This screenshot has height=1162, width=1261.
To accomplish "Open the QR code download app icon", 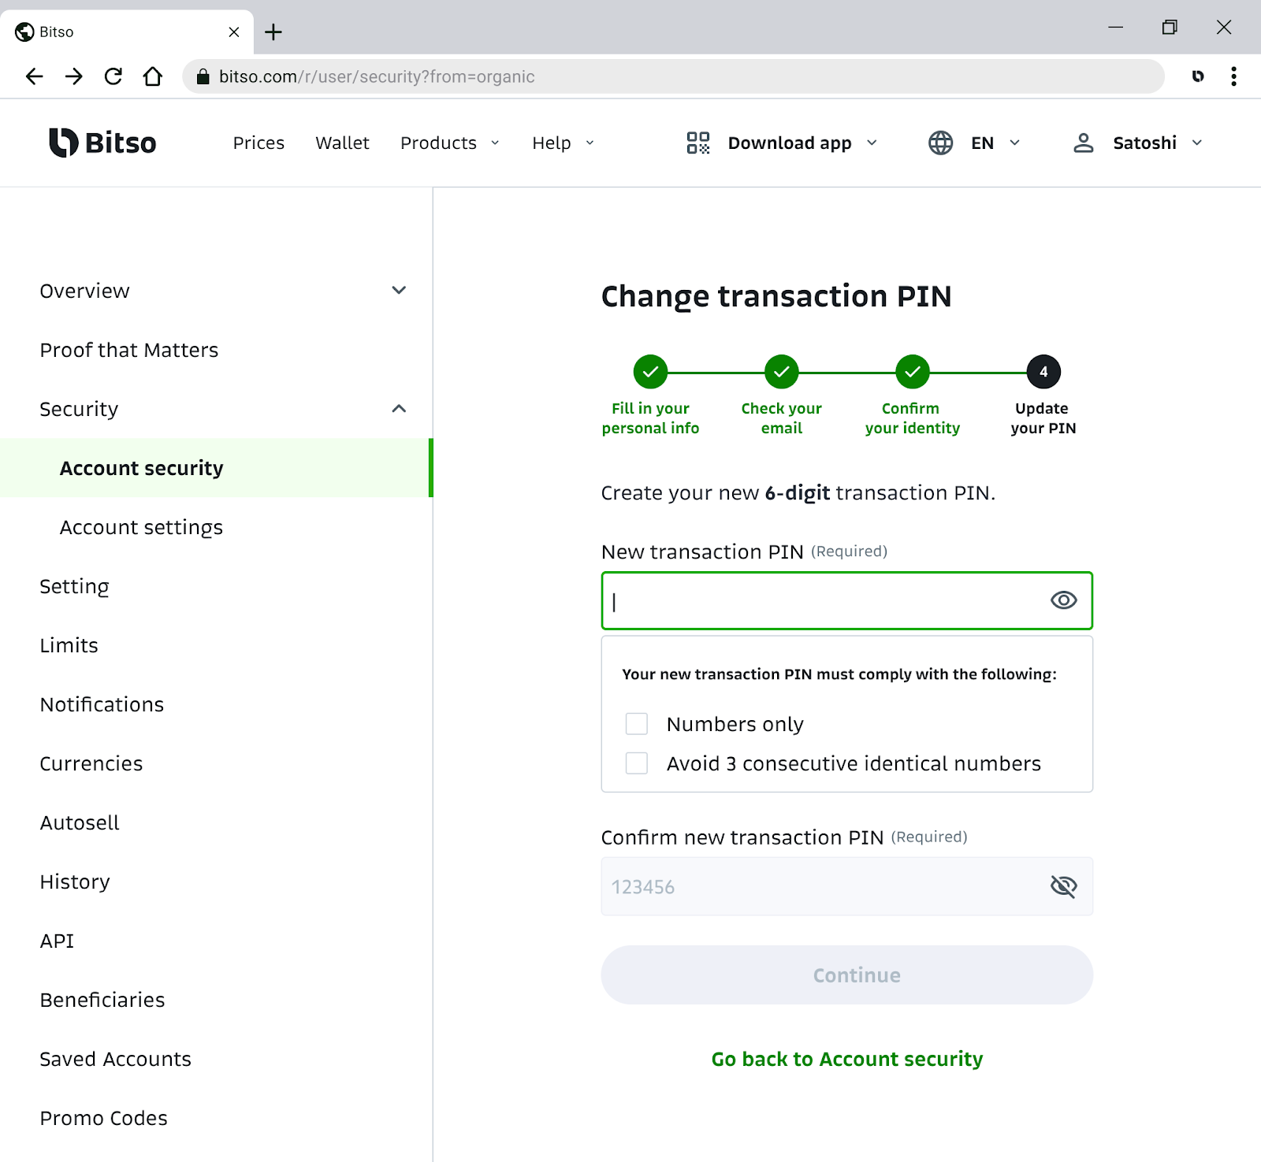I will pyautogui.click(x=697, y=143).
